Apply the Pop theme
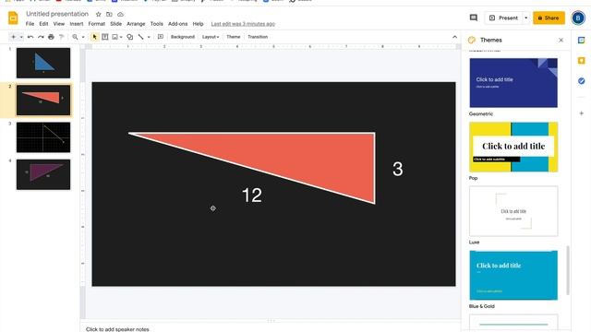The height and width of the screenshot is (332, 591). tap(513, 147)
